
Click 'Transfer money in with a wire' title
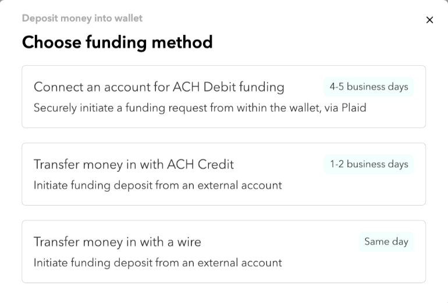[117, 242]
